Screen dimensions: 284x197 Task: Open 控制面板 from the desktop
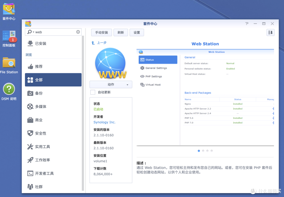[9, 36]
